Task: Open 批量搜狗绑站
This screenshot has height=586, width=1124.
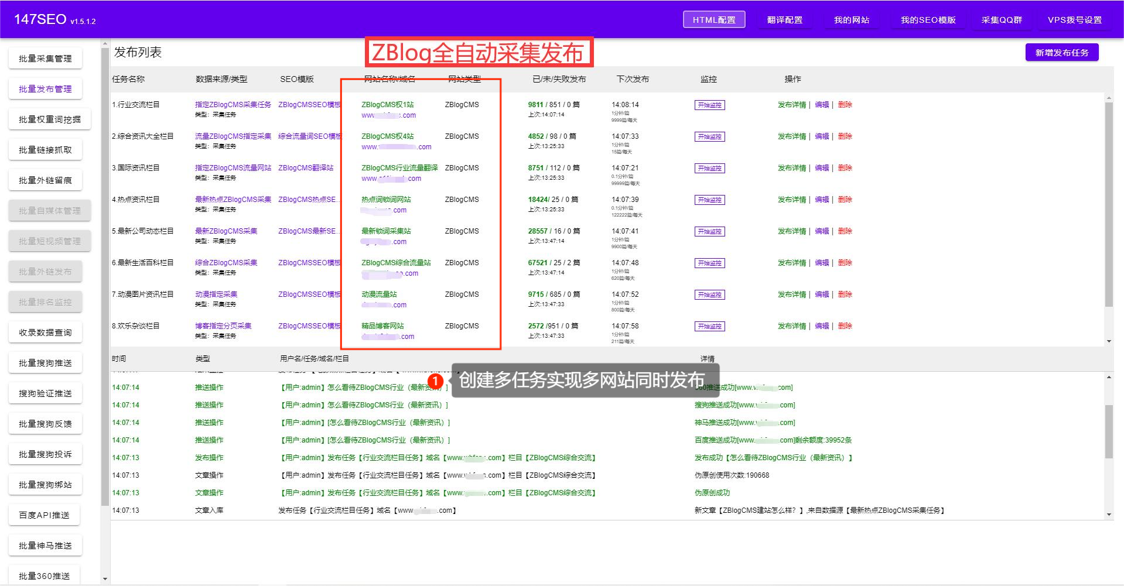Action: [45, 485]
